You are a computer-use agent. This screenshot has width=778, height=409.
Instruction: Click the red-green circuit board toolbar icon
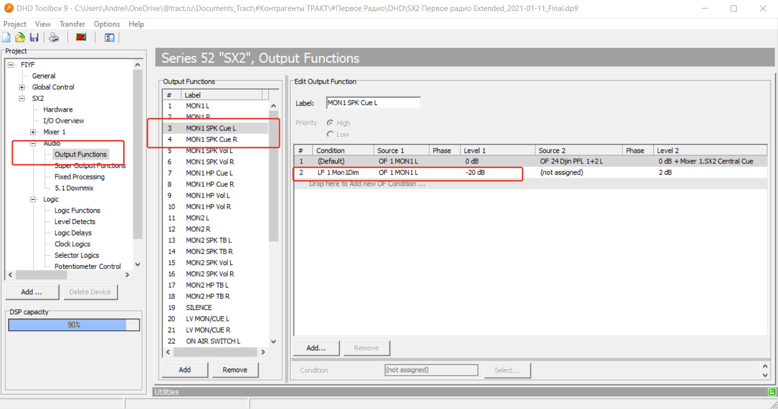(81, 37)
